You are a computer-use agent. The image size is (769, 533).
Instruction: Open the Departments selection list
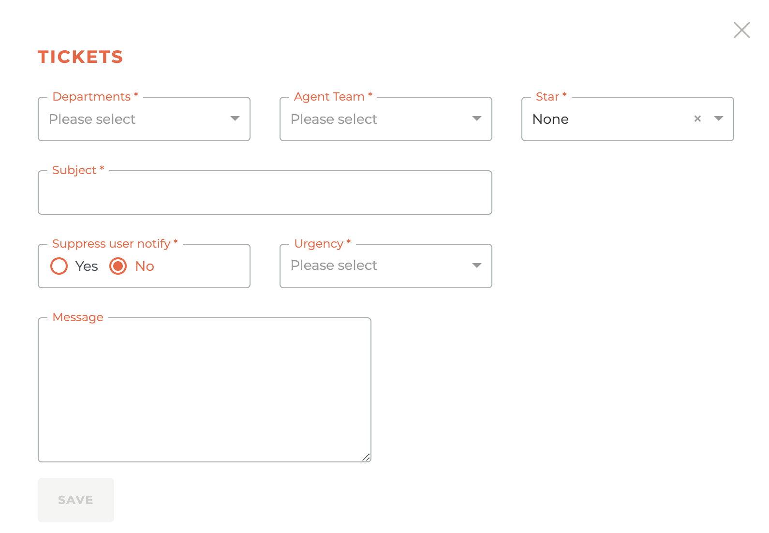(x=144, y=119)
